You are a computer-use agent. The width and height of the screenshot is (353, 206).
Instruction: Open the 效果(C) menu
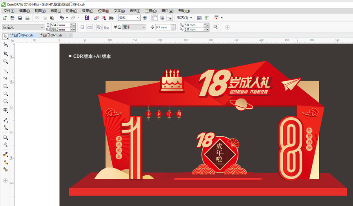pos(87,11)
